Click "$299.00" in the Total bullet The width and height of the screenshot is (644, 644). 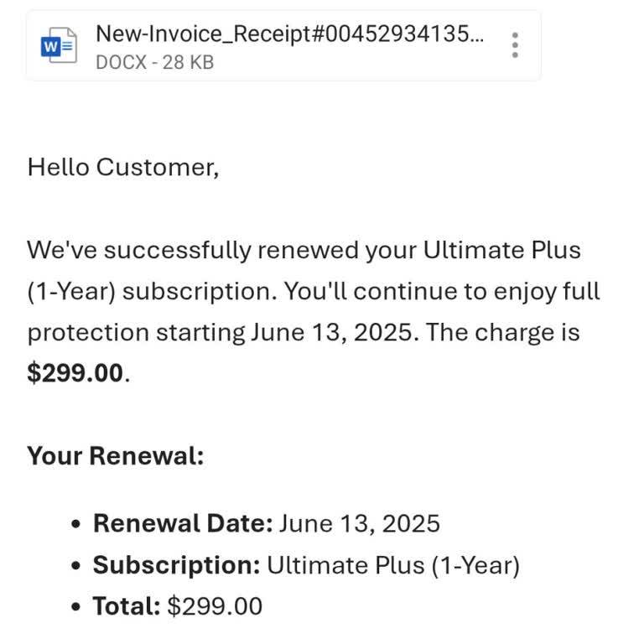click(215, 605)
